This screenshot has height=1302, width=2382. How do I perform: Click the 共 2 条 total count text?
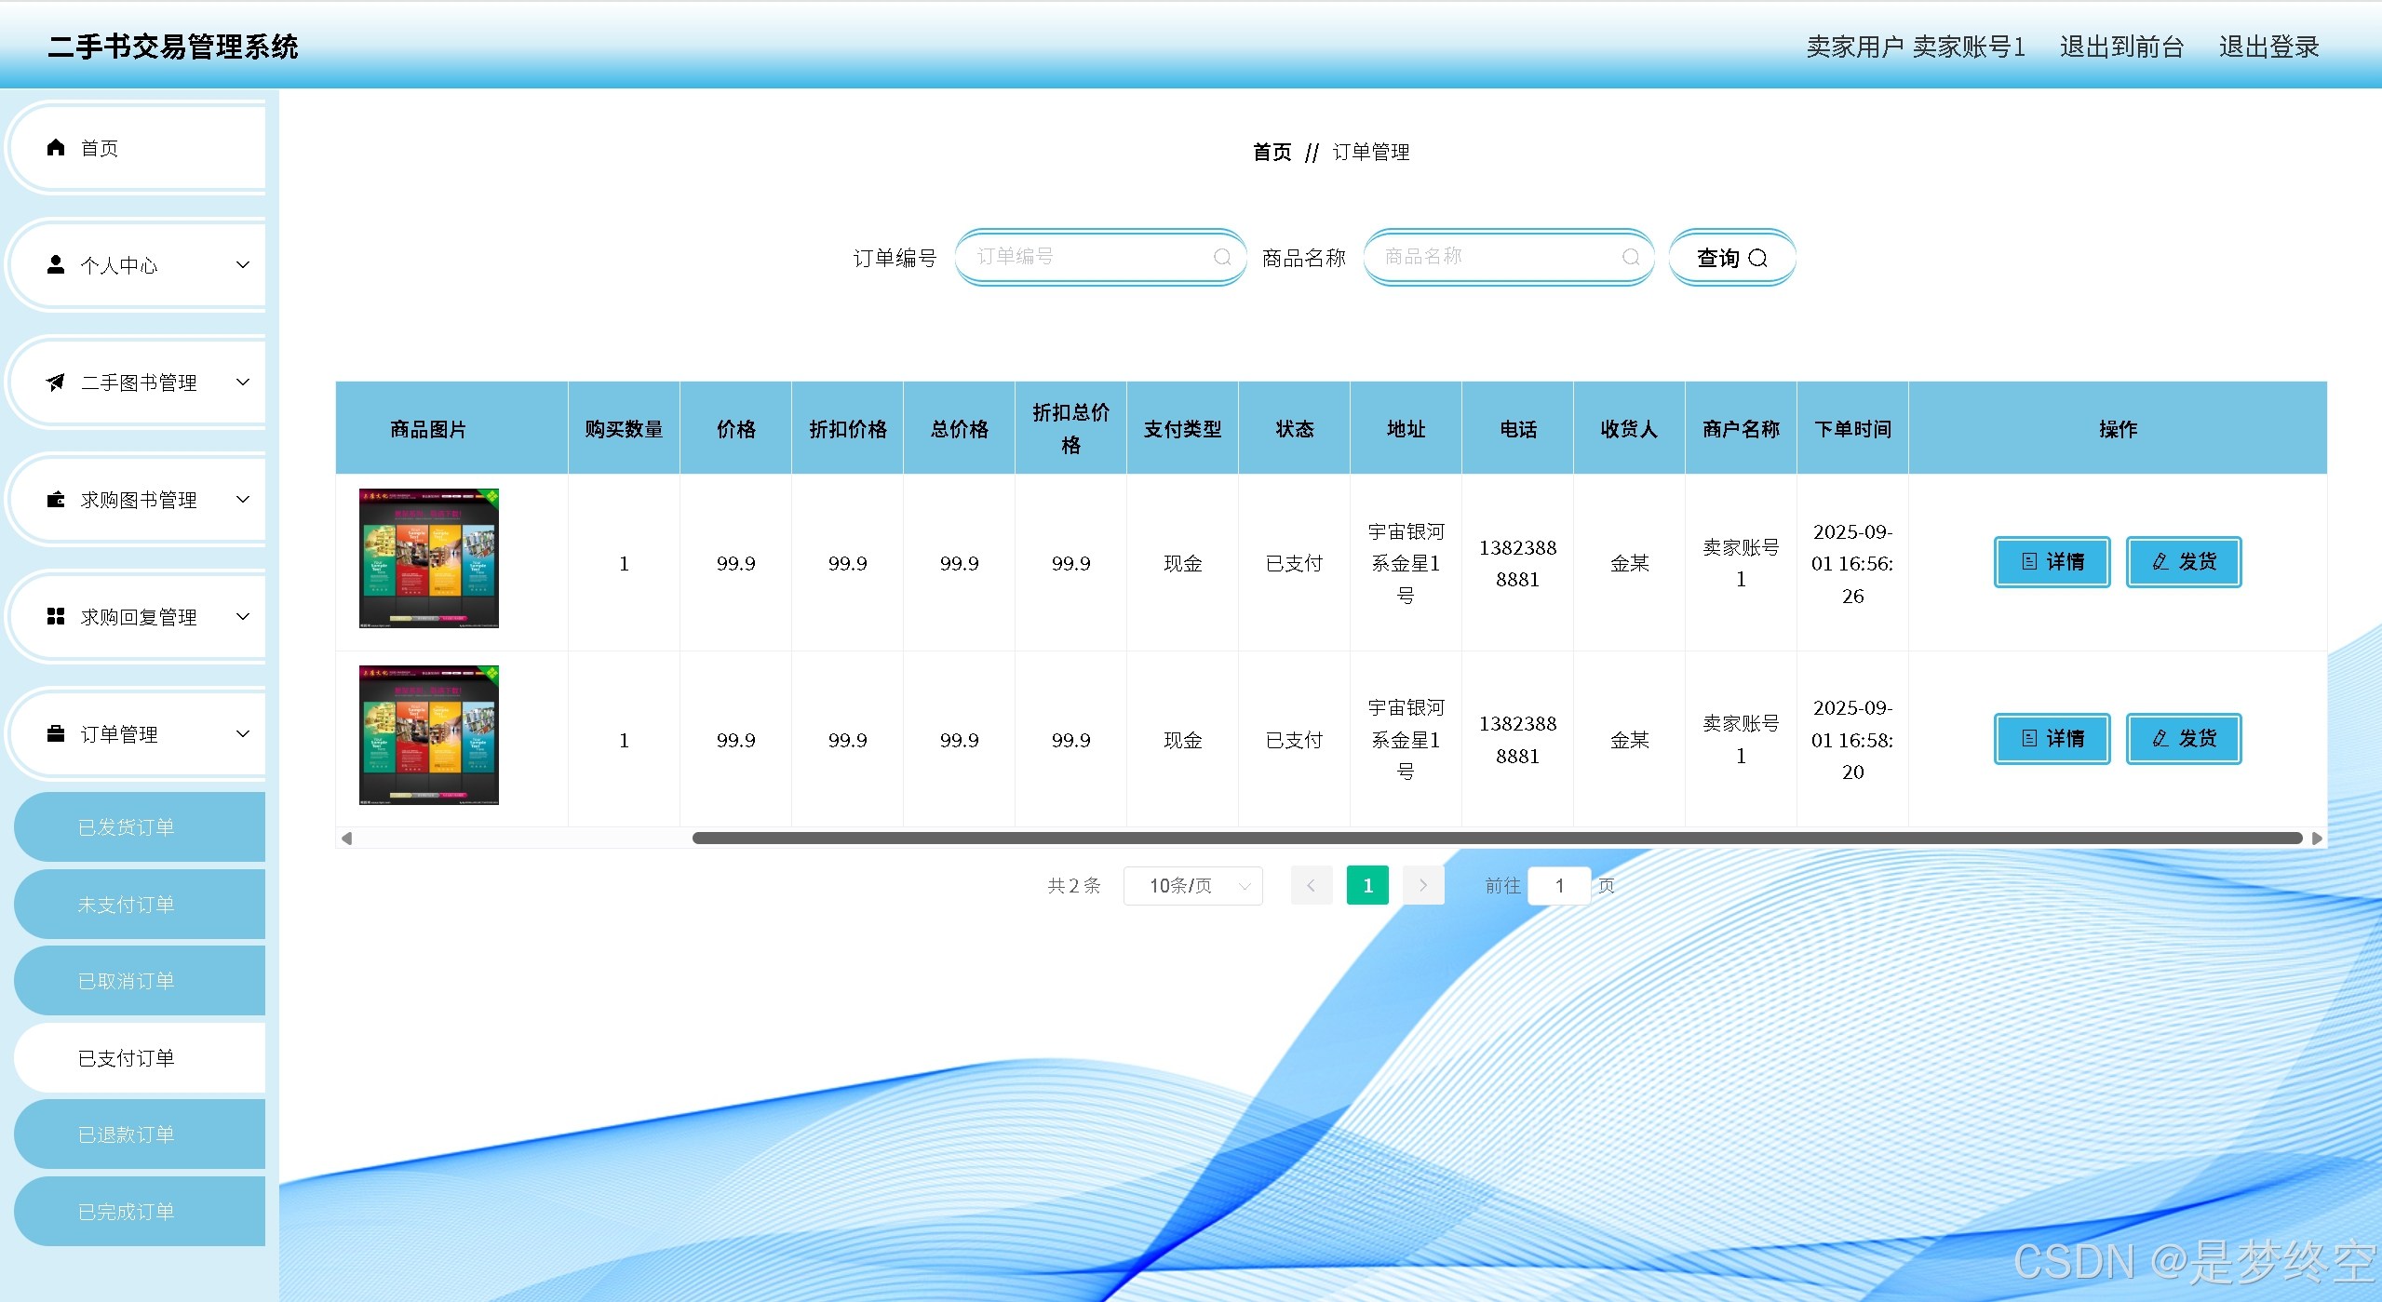1074,885
